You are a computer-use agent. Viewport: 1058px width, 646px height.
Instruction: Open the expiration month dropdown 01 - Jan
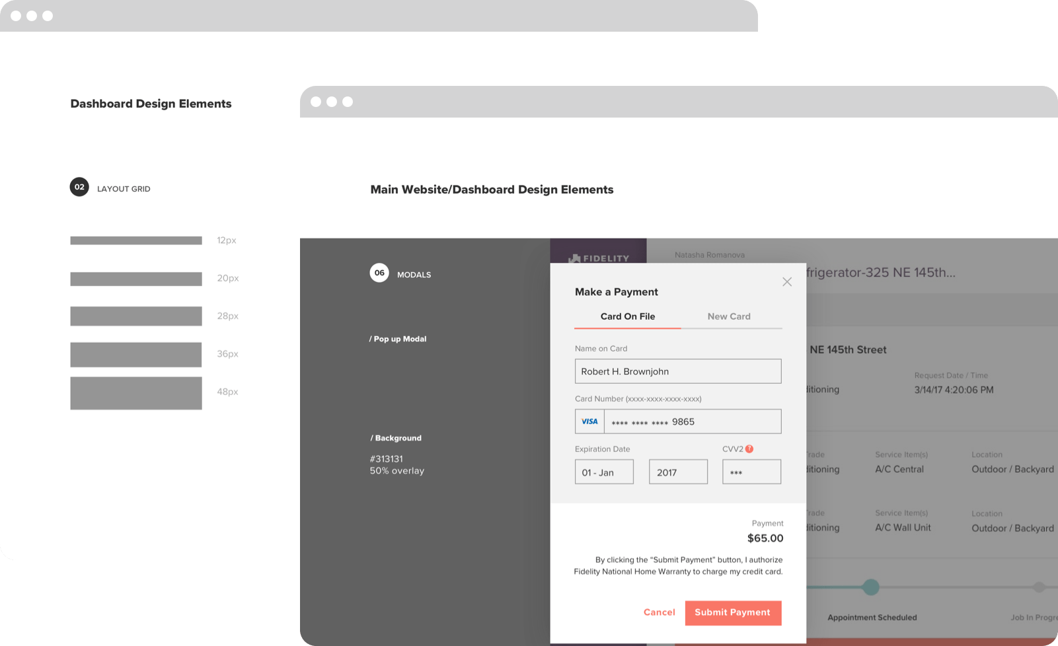pyautogui.click(x=604, y=472)
